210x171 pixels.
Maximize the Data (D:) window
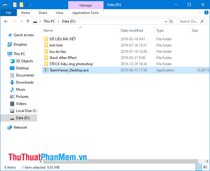[x=189, y=5]
